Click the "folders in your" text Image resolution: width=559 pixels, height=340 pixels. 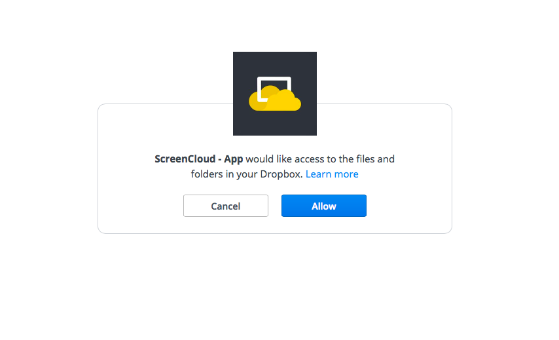(x=224, y=174)
